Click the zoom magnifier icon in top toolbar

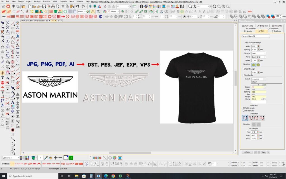pos(190,6)
